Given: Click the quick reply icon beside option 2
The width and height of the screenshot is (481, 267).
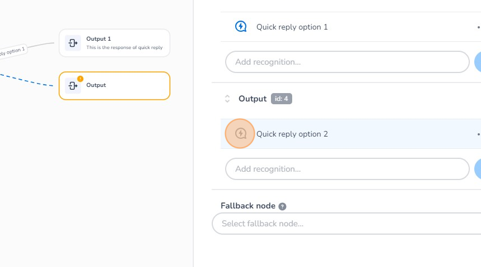Looking at the screenshot, I should tap(241, 134).
